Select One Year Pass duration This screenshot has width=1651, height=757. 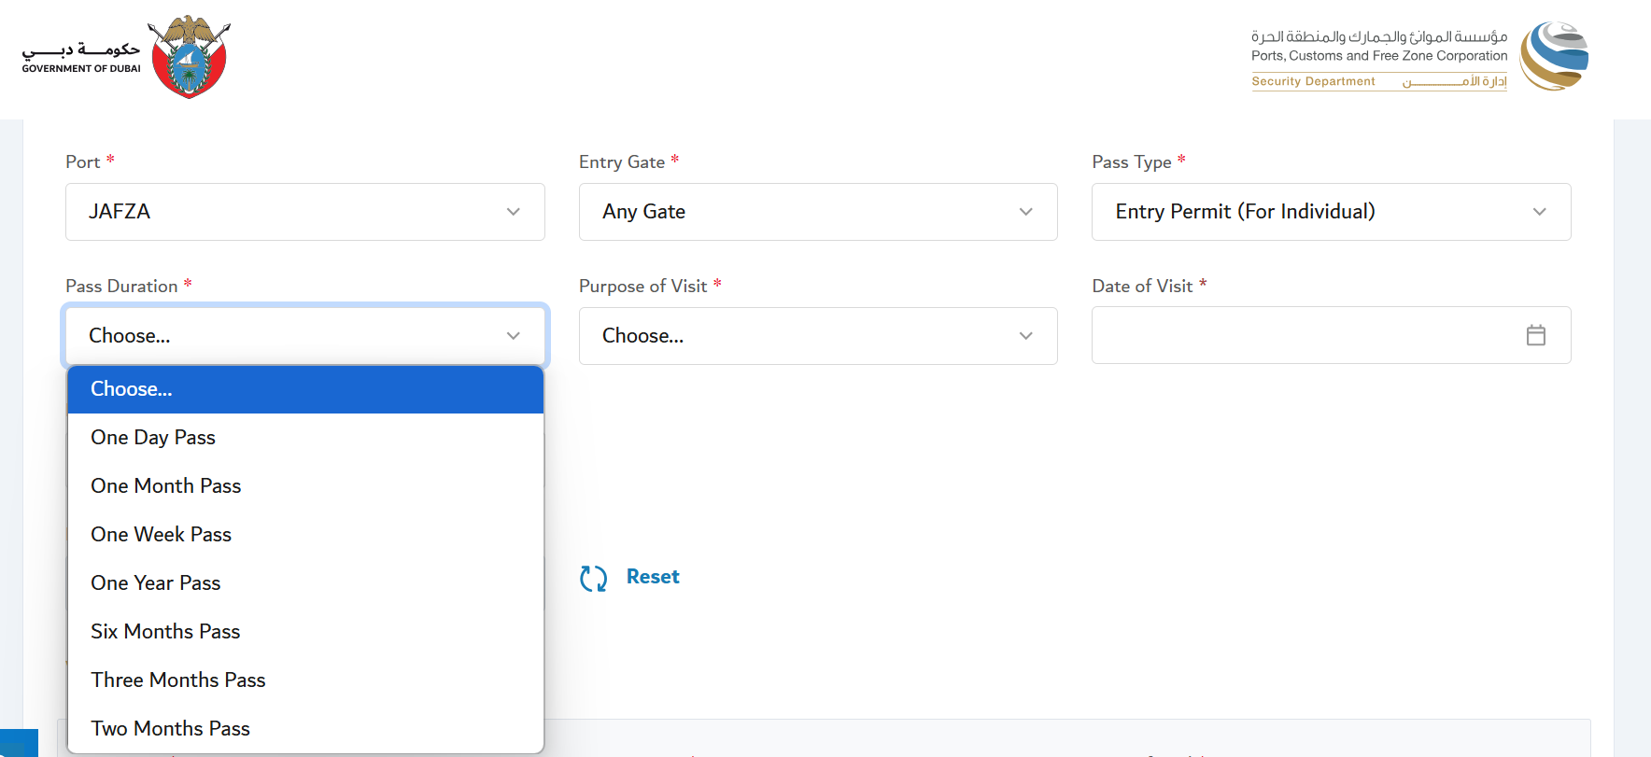coord(156,583)
